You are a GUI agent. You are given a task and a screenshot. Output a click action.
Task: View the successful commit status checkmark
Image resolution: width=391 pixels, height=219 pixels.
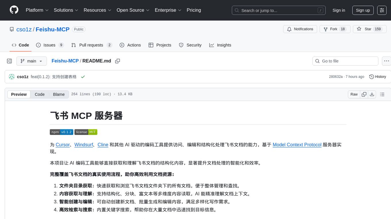point(83,77)
